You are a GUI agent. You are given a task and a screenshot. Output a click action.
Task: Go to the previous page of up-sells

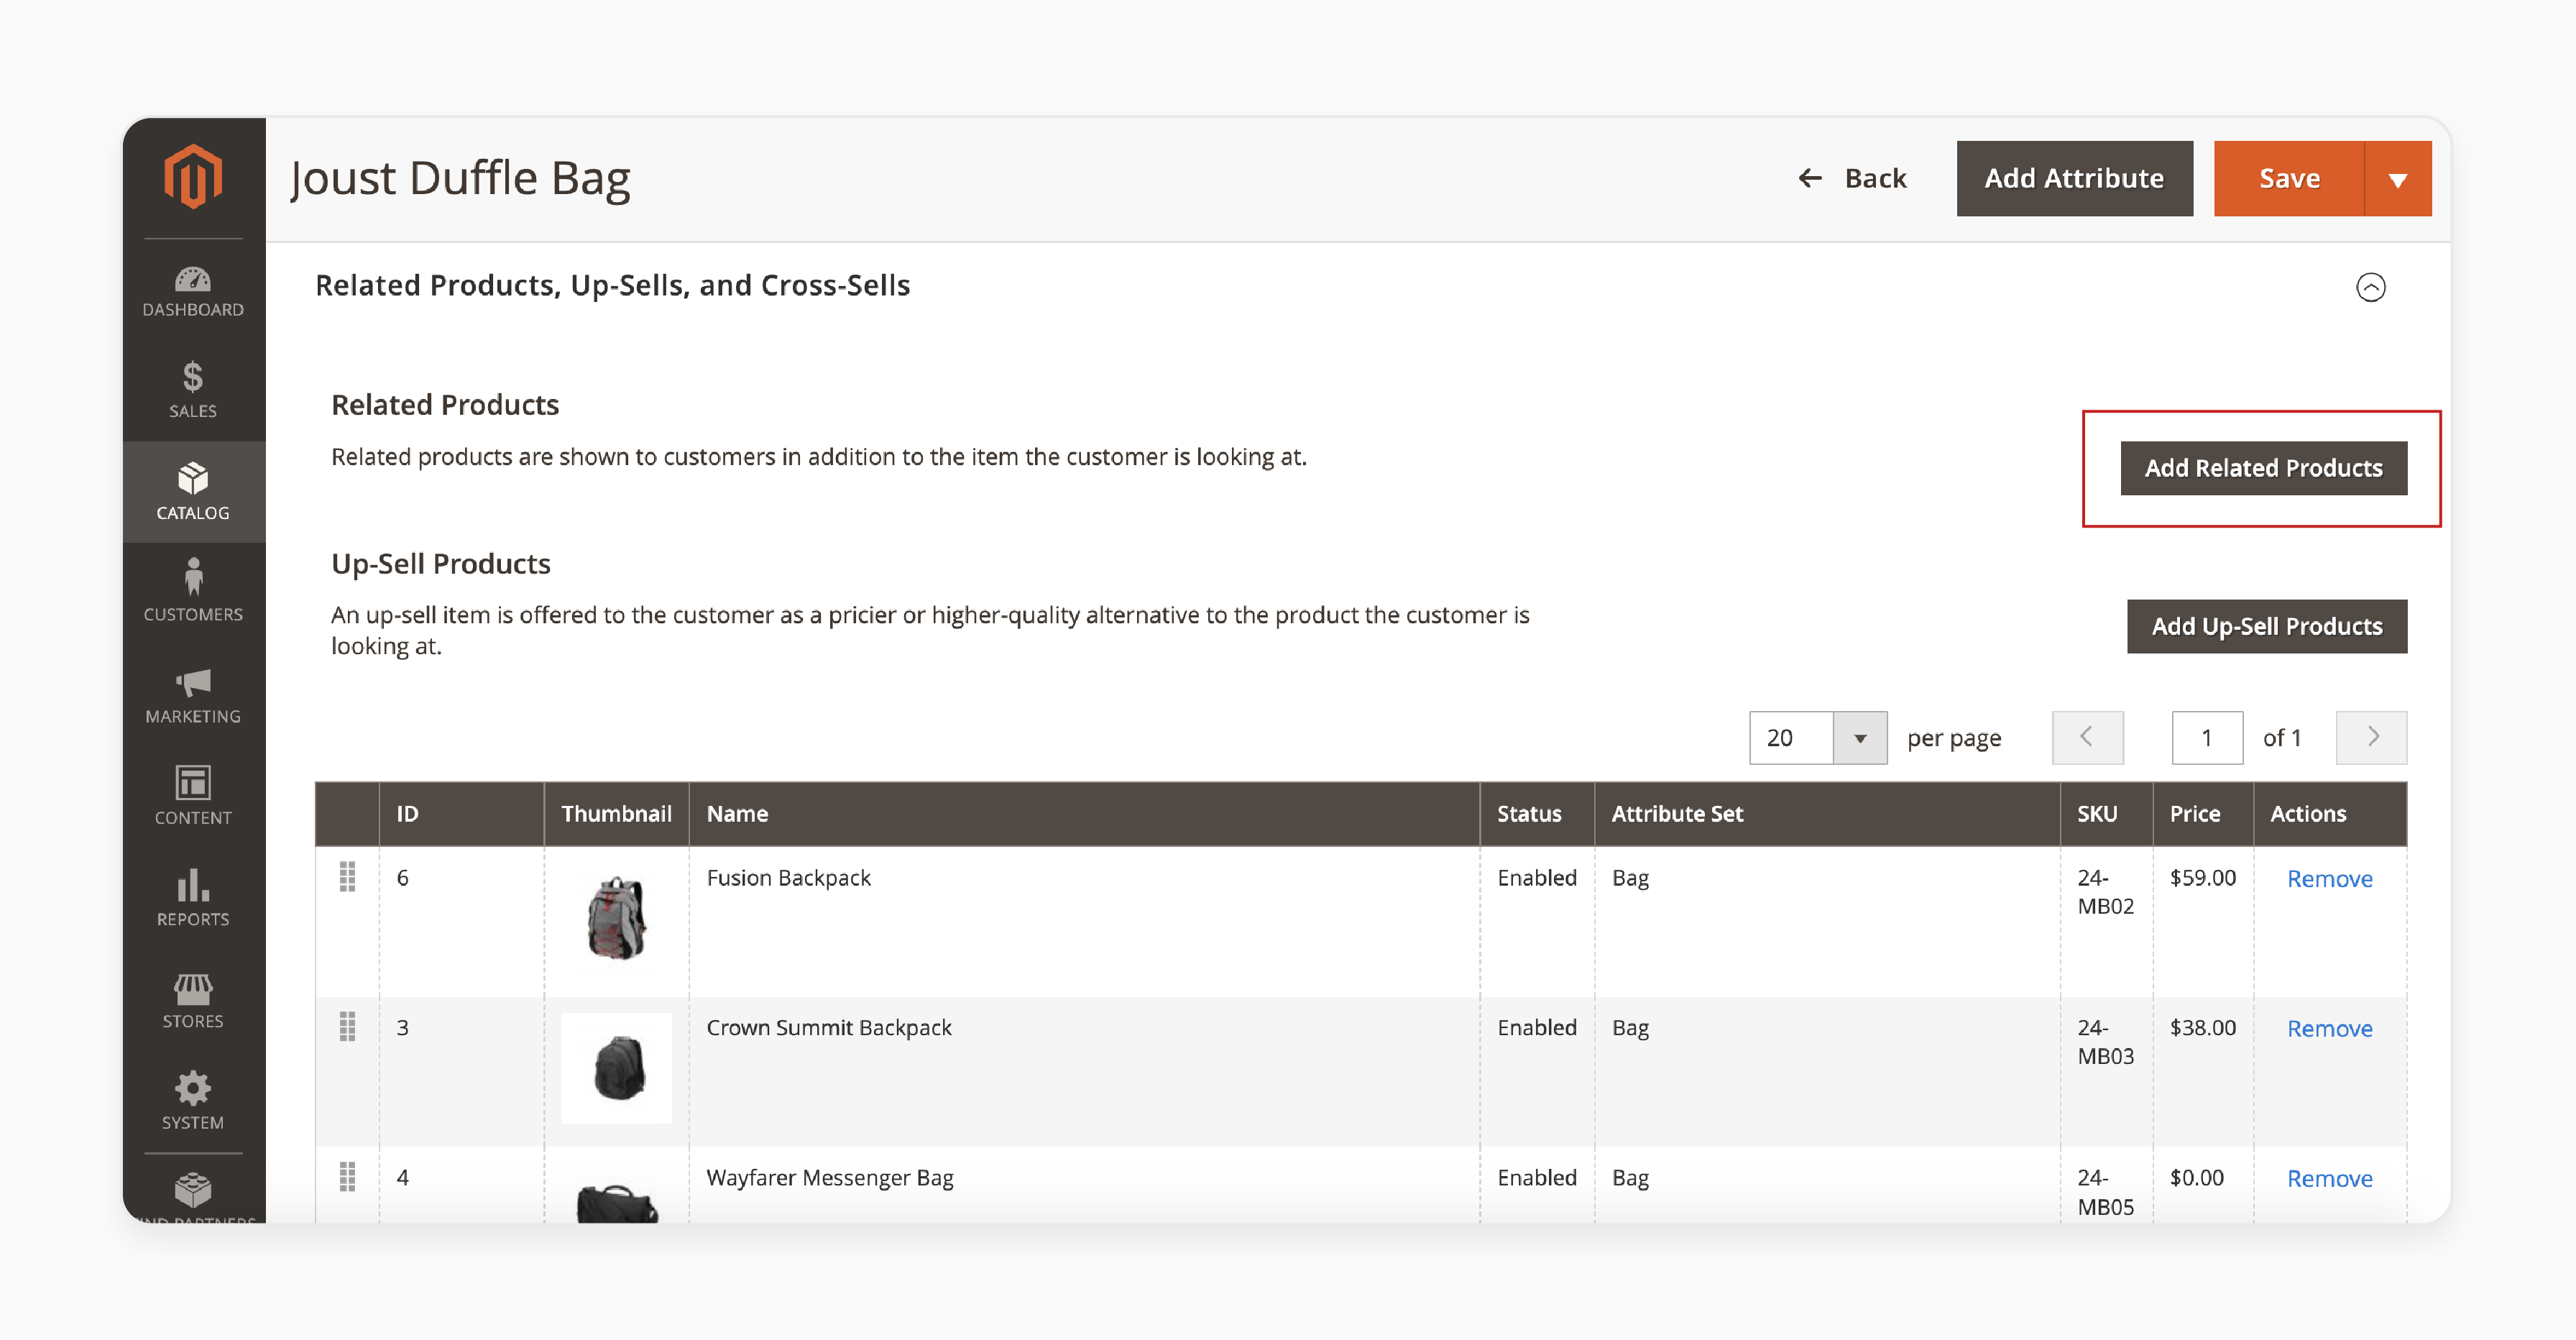coord(2087,738)
